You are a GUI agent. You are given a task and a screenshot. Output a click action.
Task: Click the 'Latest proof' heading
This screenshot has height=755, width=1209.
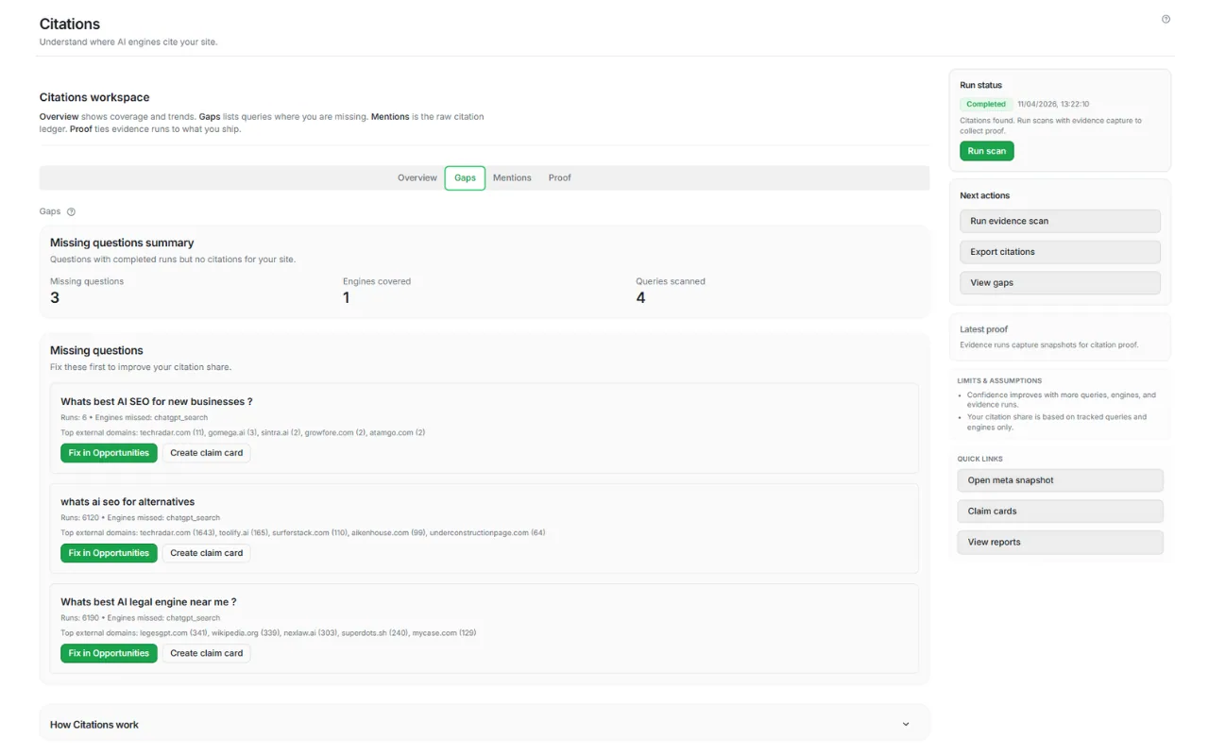click(983, 329)
